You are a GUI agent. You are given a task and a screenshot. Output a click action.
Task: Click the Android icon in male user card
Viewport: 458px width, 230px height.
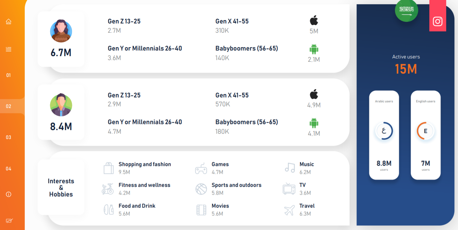314,123
